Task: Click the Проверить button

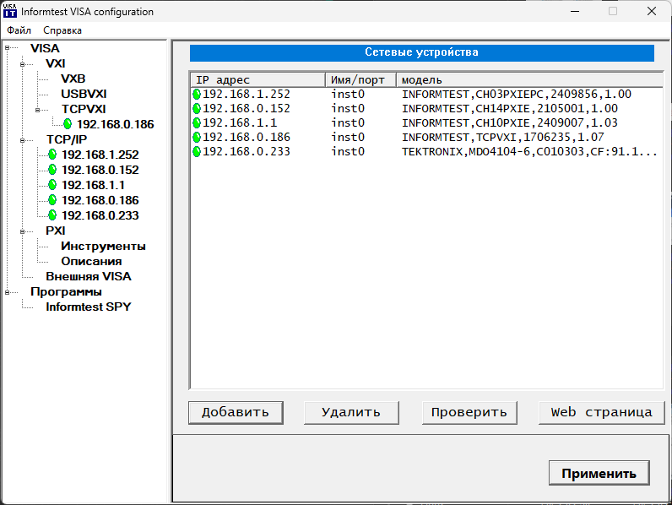Action: (469, 412)
